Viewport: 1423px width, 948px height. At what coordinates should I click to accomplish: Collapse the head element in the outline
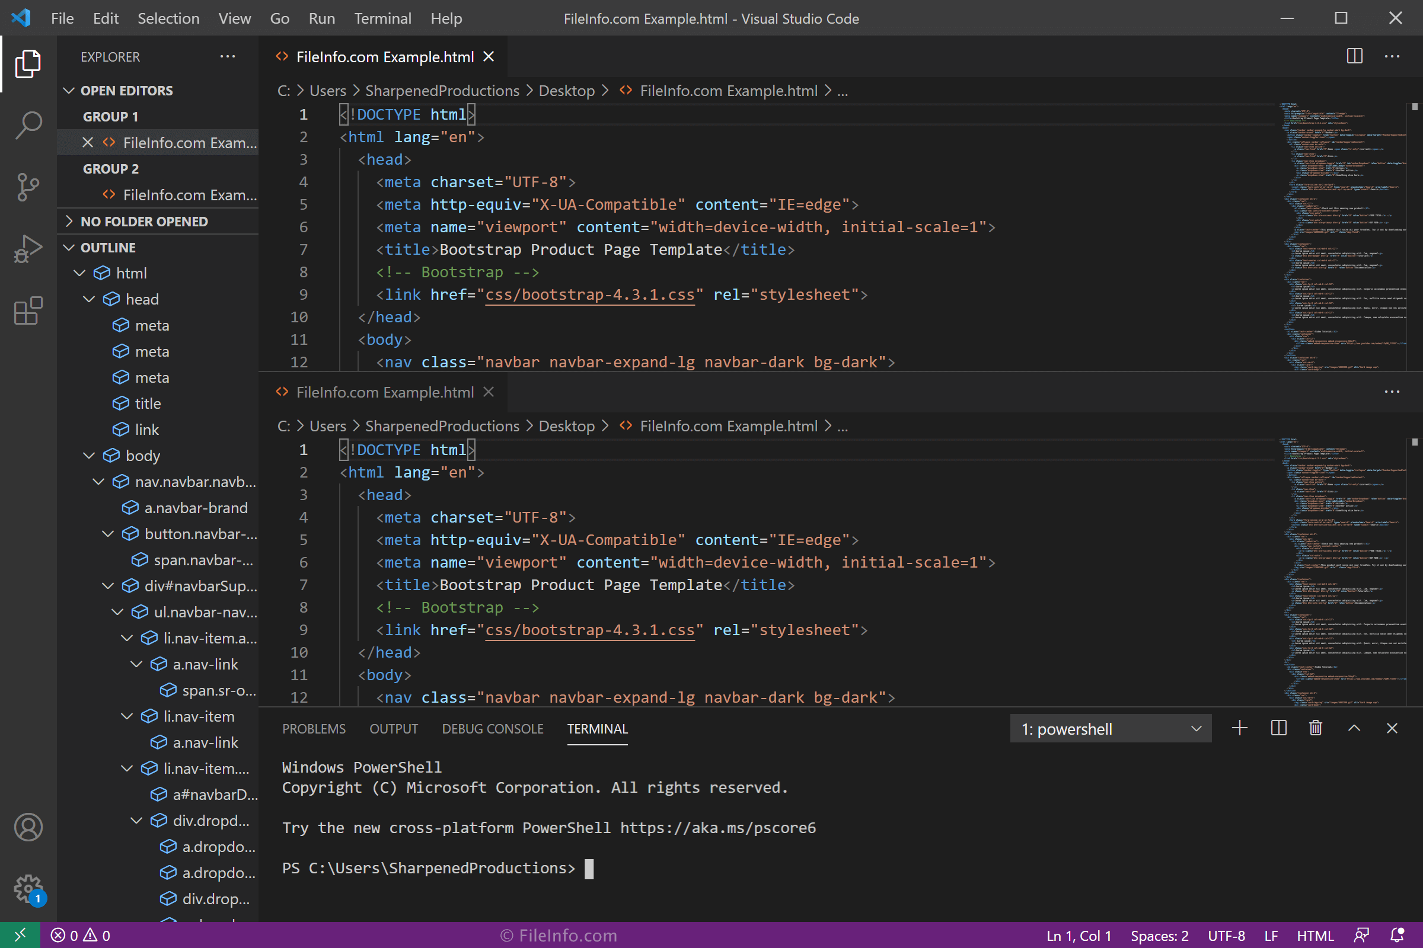(x=89, y=299)
